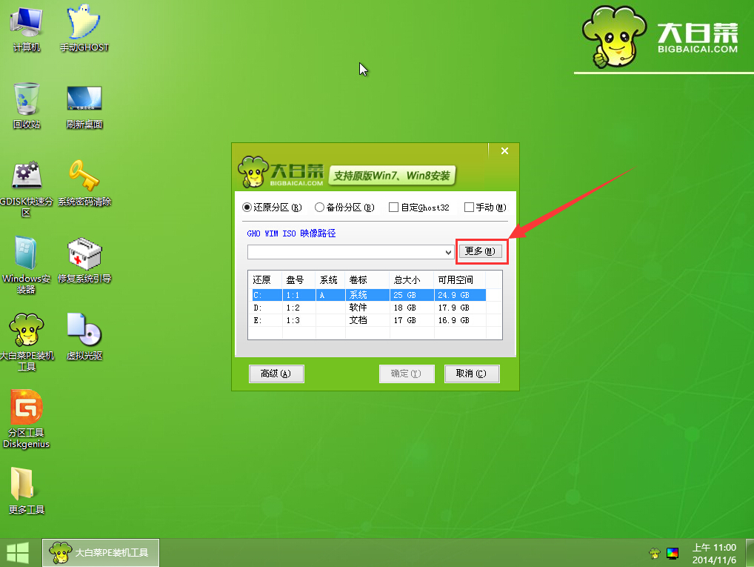Cancel the dialog with 取消
The image size is (754, 567).
472,374
